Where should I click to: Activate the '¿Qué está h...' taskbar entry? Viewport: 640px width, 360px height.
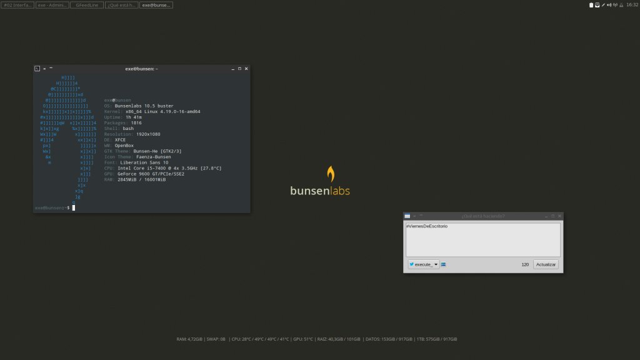tap(121, 5)
